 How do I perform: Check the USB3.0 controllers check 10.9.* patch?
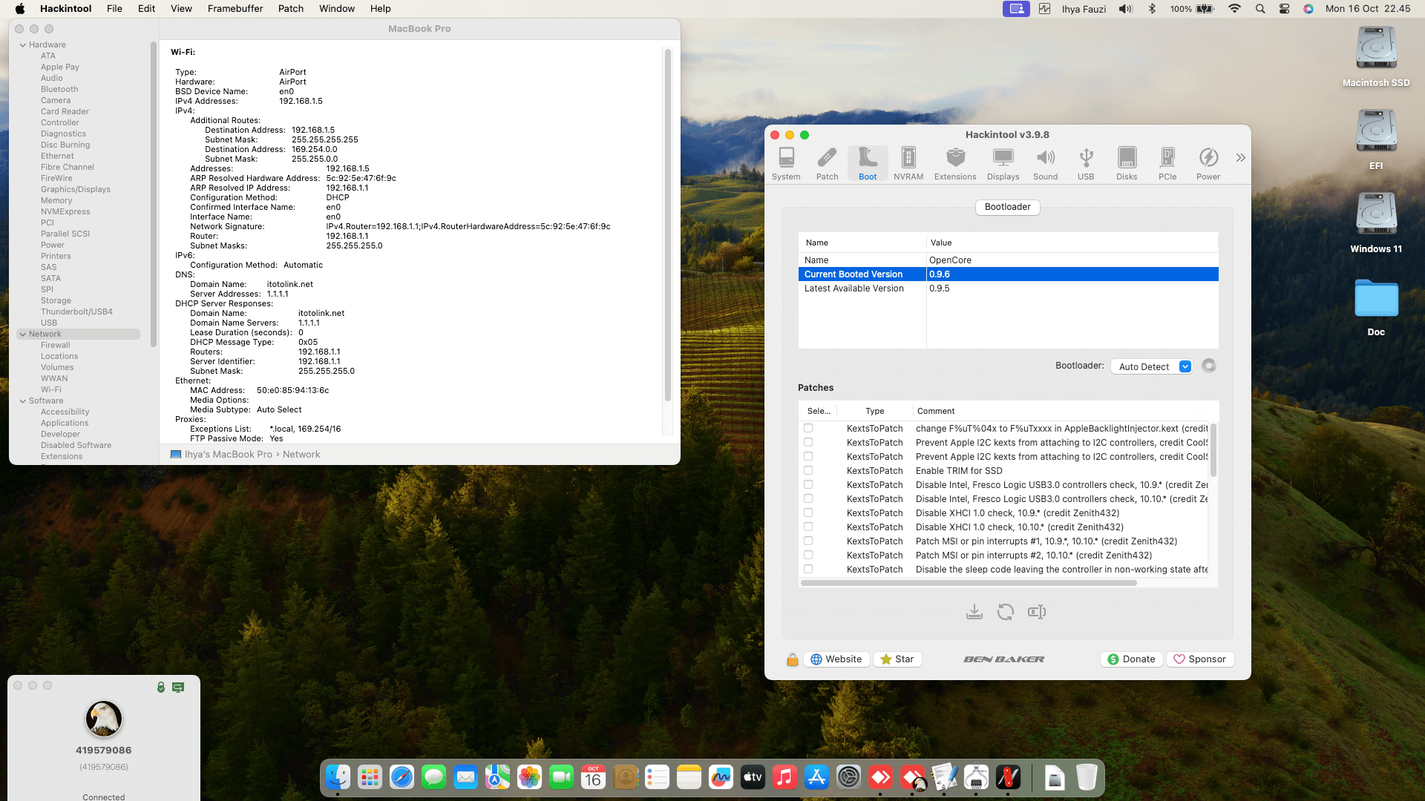[x=808, y=484]
